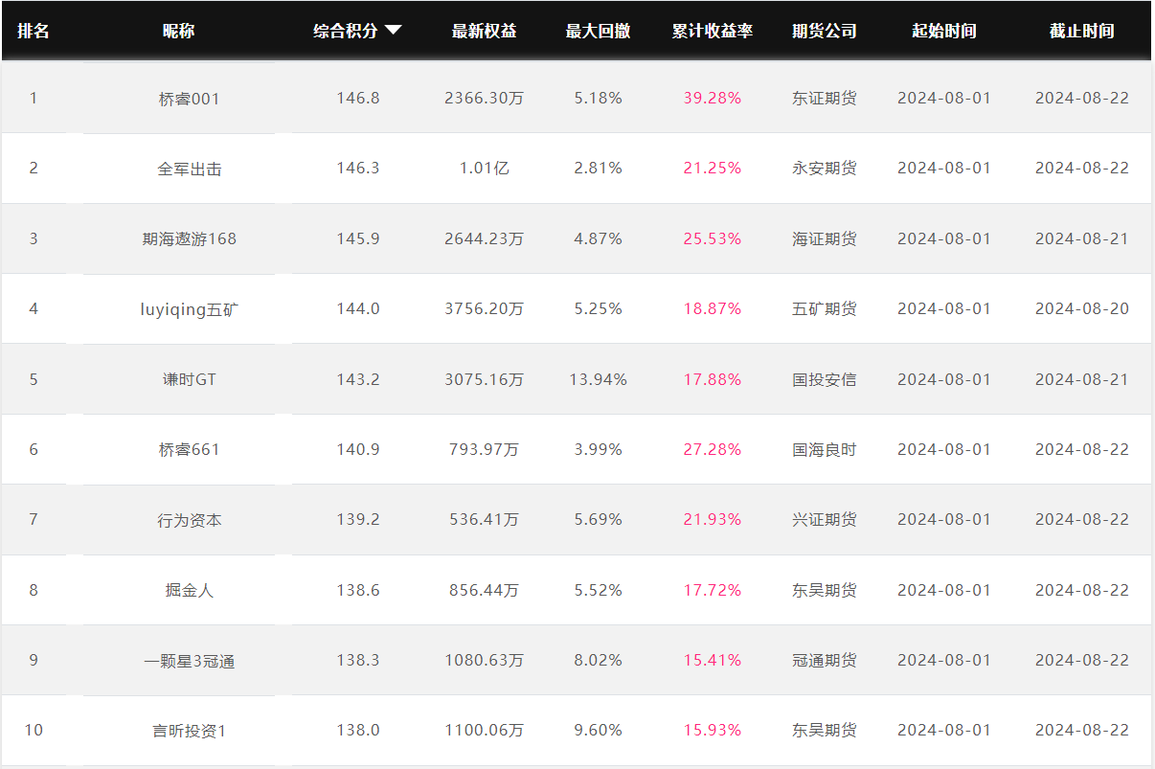Viewport: 1155px width, 769px height.
Task: Click the 期货公司 column header
Action: [825, 31]
